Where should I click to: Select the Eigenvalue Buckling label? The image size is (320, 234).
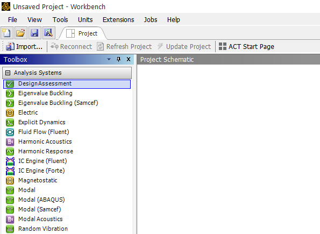[x=45, y=93]
